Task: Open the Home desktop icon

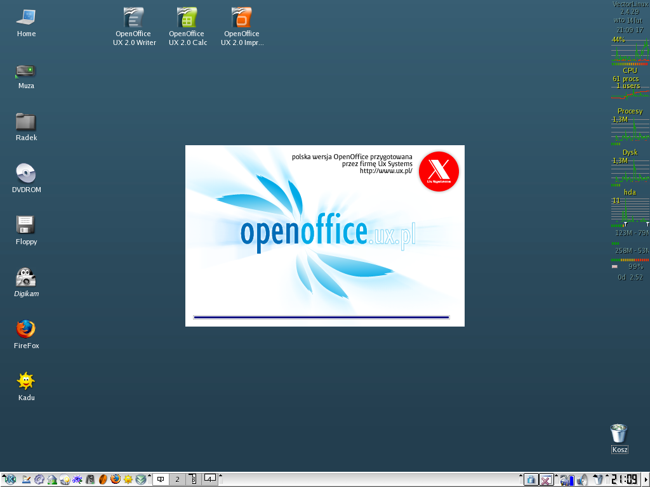Action: [x=26, y=17]
